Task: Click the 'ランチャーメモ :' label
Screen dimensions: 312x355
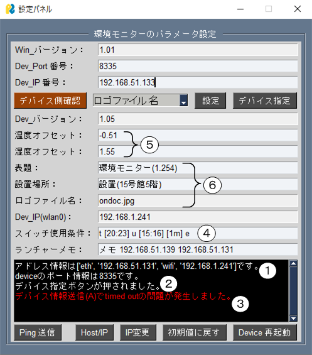Action: 49,249
